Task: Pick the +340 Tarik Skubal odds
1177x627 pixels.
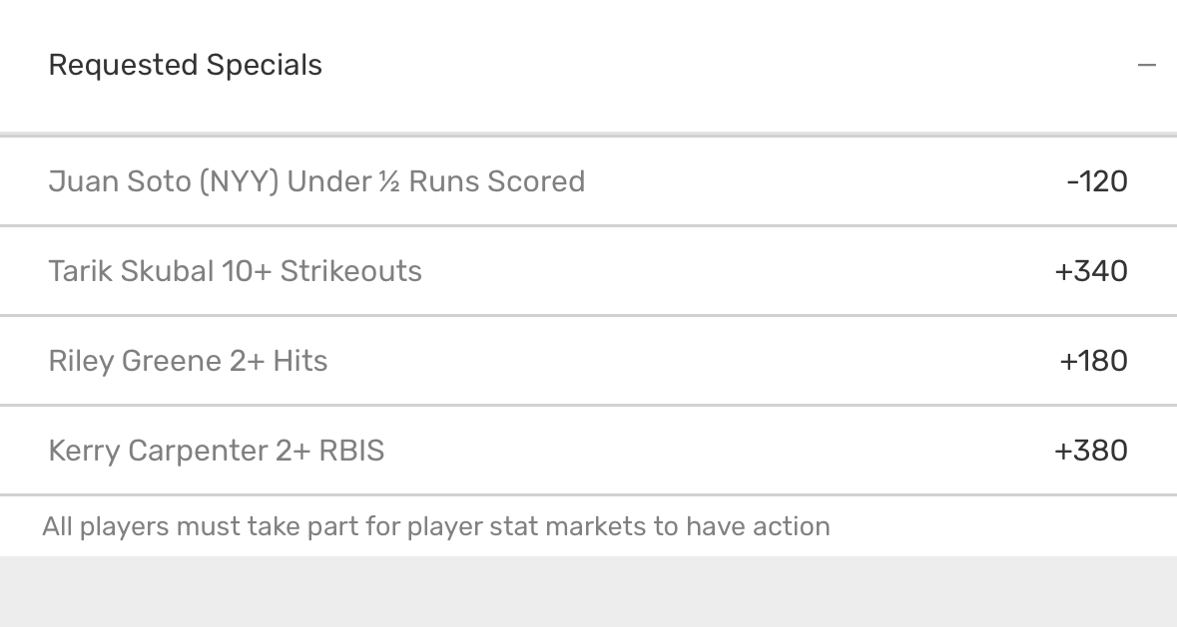Action: click(1091, 271)
